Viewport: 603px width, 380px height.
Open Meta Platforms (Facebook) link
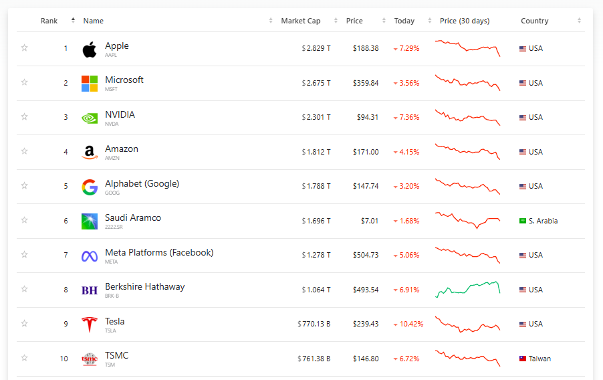click(159, 253)
